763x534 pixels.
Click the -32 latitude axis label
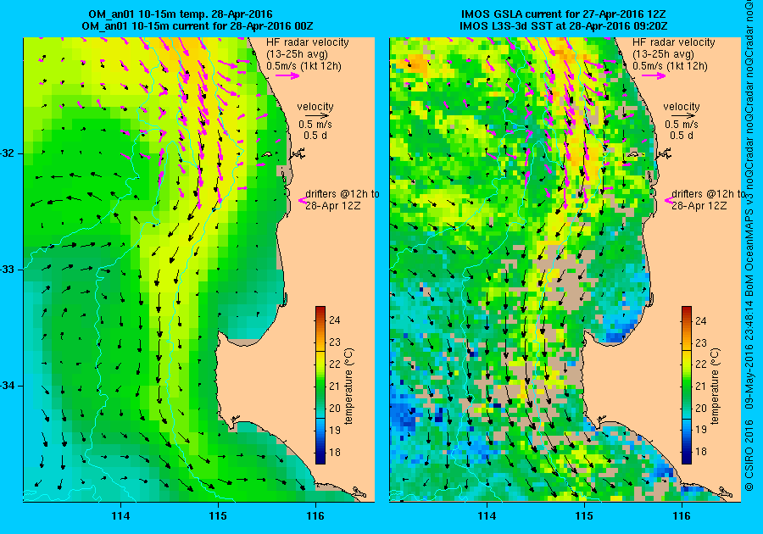[x=8, y=153]
